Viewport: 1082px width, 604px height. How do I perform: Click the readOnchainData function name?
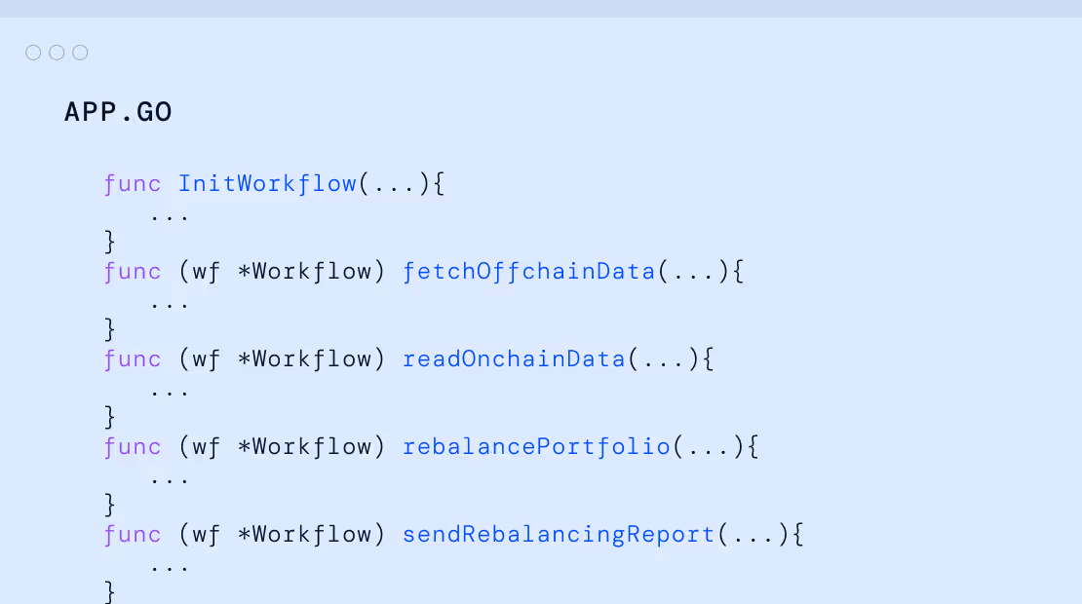[514, 359]
